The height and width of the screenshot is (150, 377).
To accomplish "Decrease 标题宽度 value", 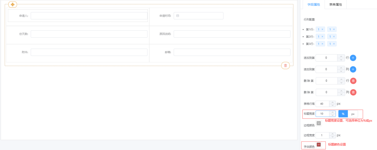I will coord(332,115).
